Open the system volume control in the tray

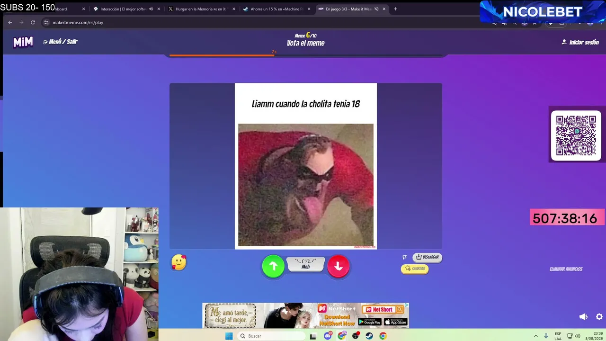pos(578,336)
